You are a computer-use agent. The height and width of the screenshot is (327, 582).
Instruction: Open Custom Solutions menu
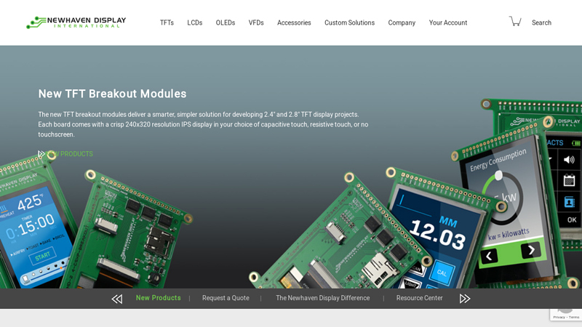349,23
